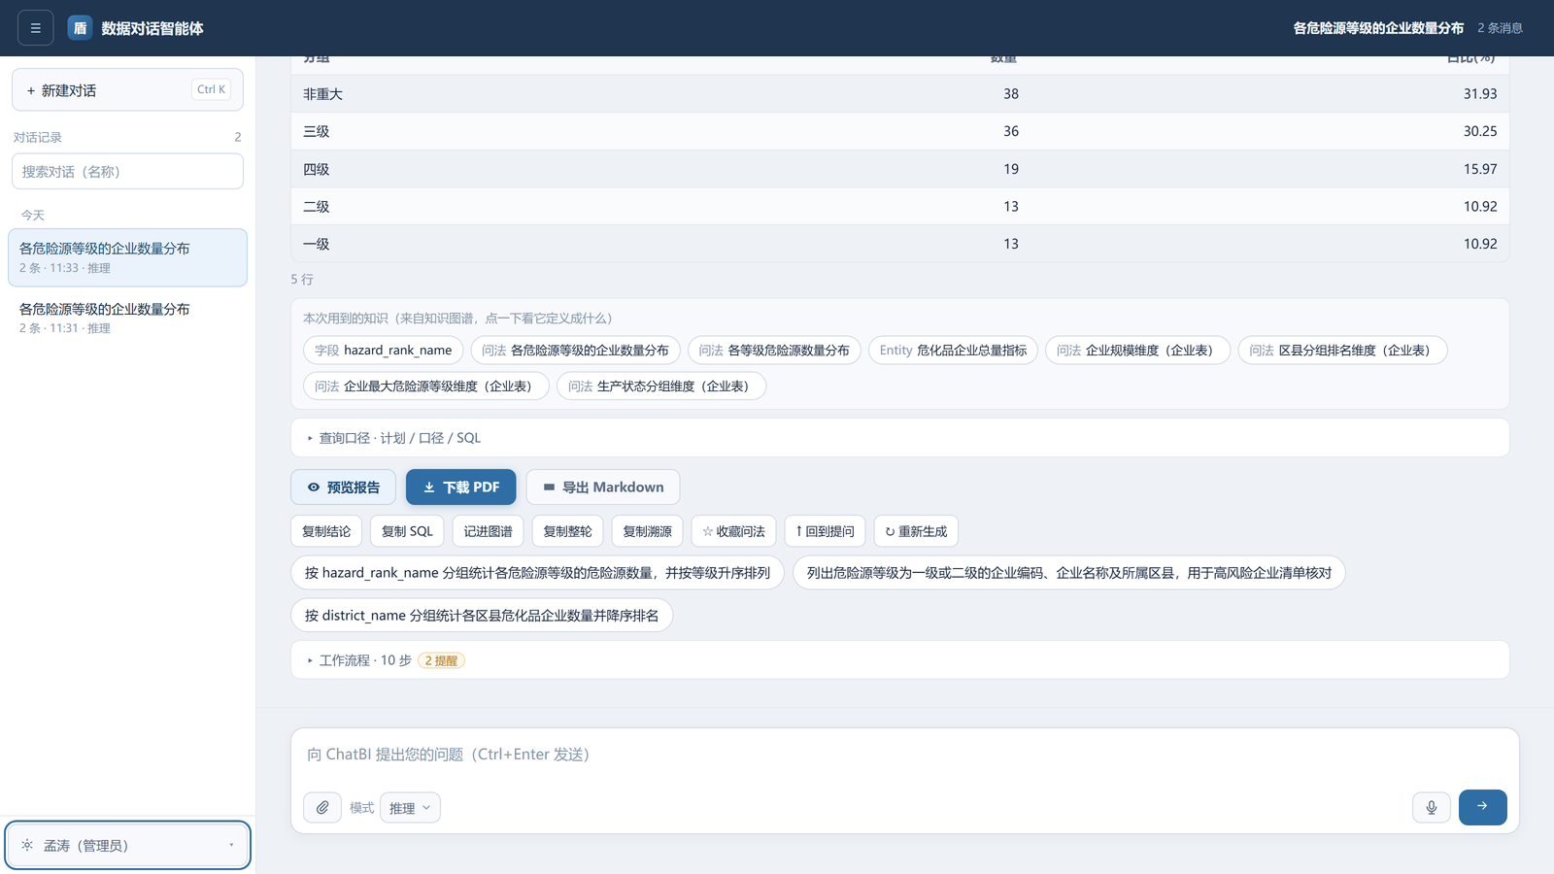
Task: Expand the 查询口径 · 计划 / 口径 / SQL section
Action: pyautogui.click(x=899, y=438)
